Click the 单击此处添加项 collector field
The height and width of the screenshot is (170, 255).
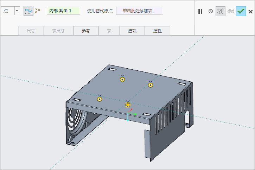coord(140,11)
